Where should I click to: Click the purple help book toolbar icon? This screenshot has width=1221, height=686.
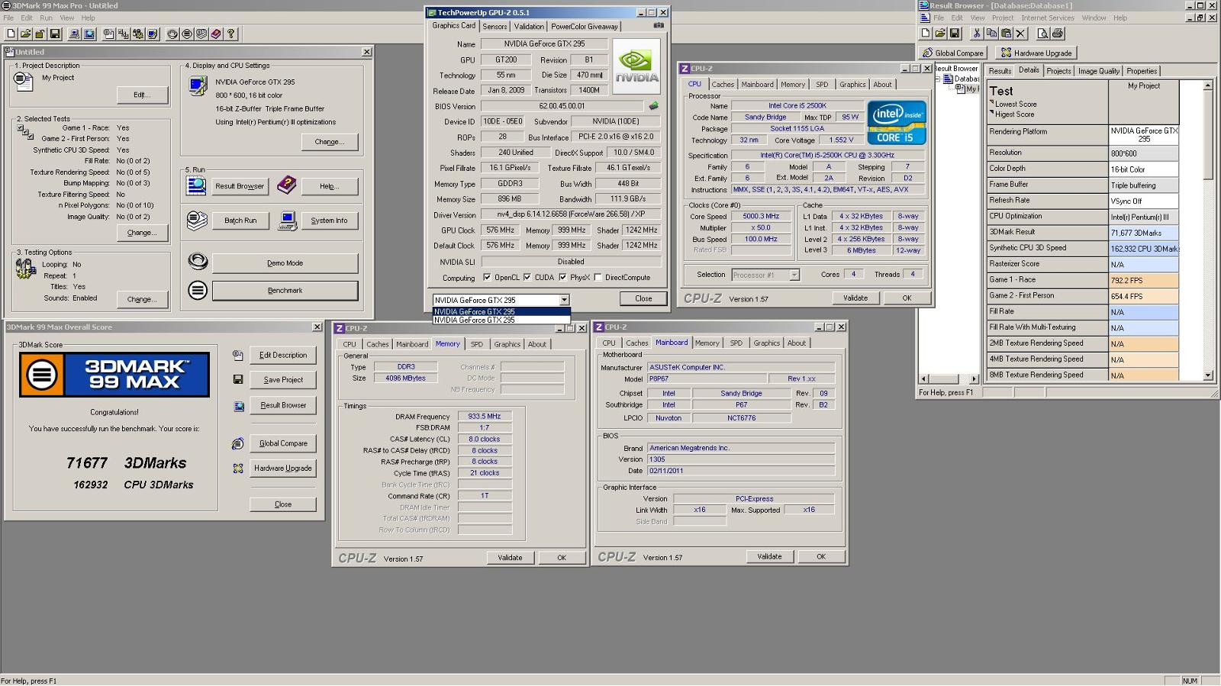coord(216,34)
